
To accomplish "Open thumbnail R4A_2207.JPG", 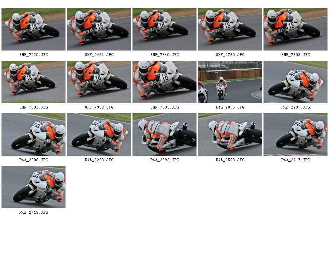I will [295, 82].
